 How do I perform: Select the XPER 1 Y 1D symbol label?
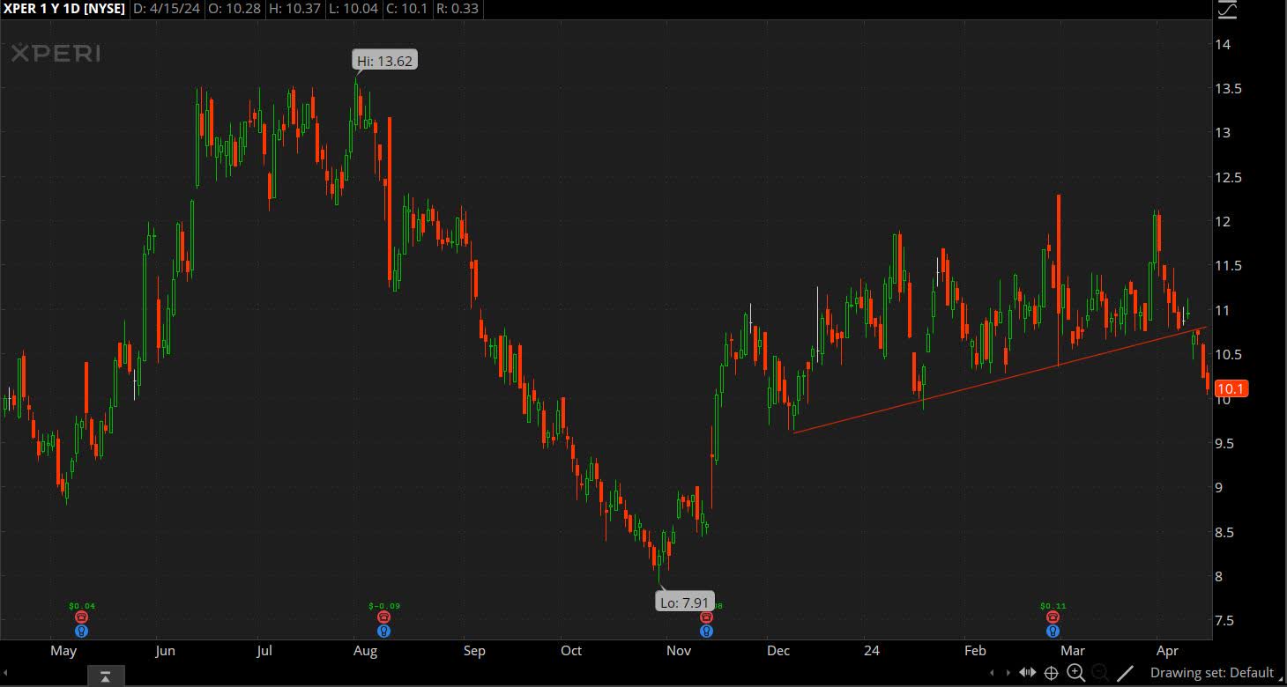[x=63, y=10]
